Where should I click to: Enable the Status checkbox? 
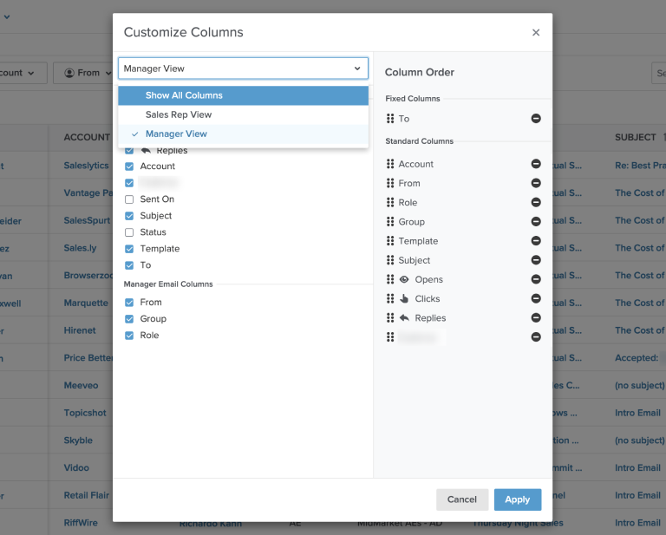pos(129,232)
